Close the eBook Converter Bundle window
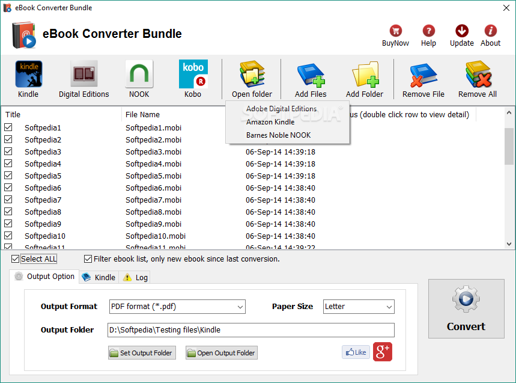Viewport: 516px width, 383px height. point(506,8)
